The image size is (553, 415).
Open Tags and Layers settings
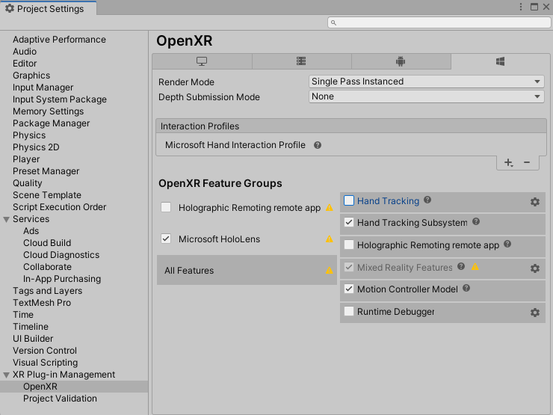click(48, 291)
